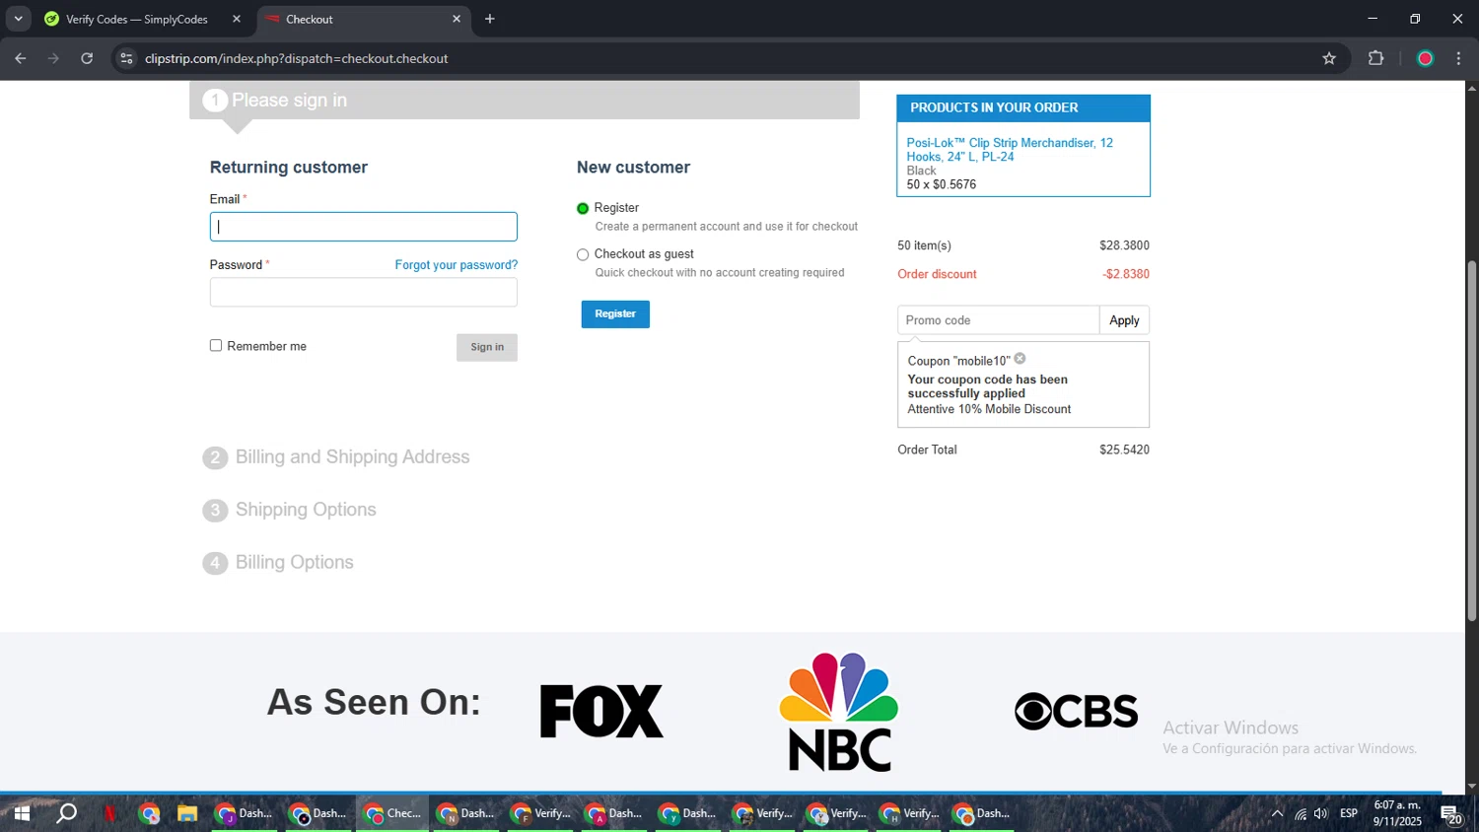The width and height of the screenshot is (1479, 832).
Task: Open the notification center icon
Action: (1451, 814)
